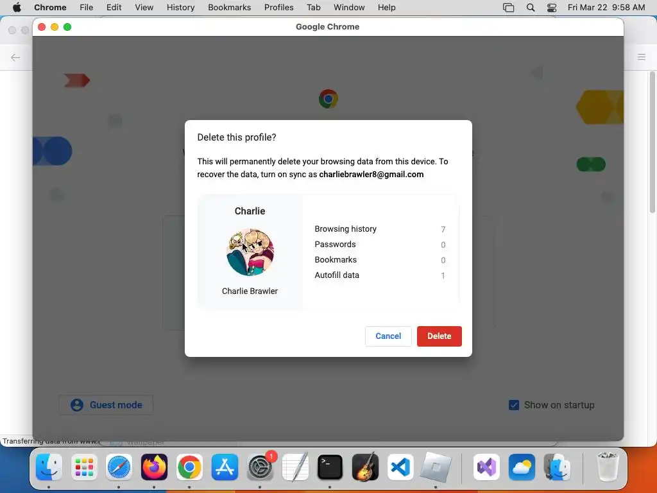
Task: Open the File menu
Action: tap(87, 8)
